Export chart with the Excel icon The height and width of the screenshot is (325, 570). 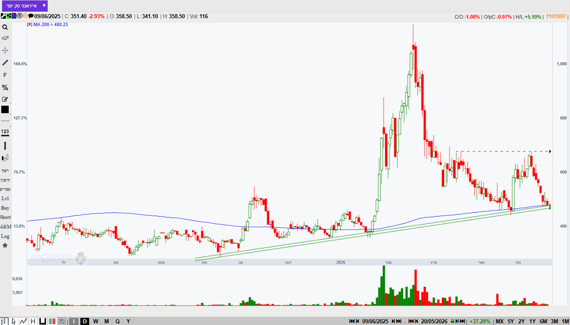[x=14, y=16]
